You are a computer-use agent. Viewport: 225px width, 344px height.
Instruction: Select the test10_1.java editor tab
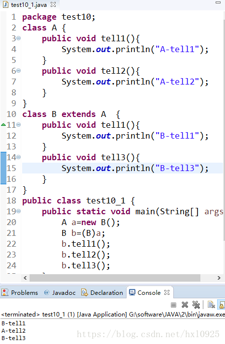[29, 4]
